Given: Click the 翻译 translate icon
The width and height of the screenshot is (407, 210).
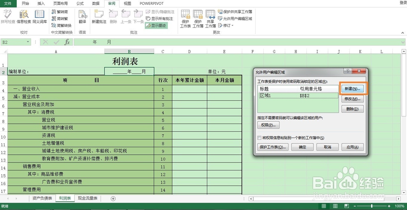Looking at the screenshot, I should click(82, 17).
